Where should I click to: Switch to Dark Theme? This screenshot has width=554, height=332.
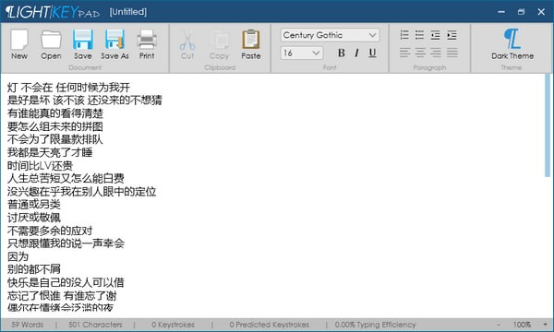click(x=512, y=44)
